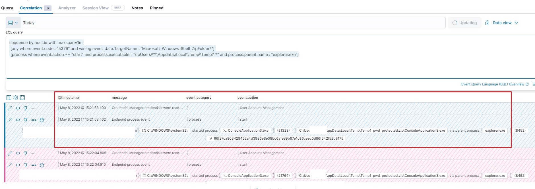
Task: Switch to the Pinned tab
Action: [157, 8]
